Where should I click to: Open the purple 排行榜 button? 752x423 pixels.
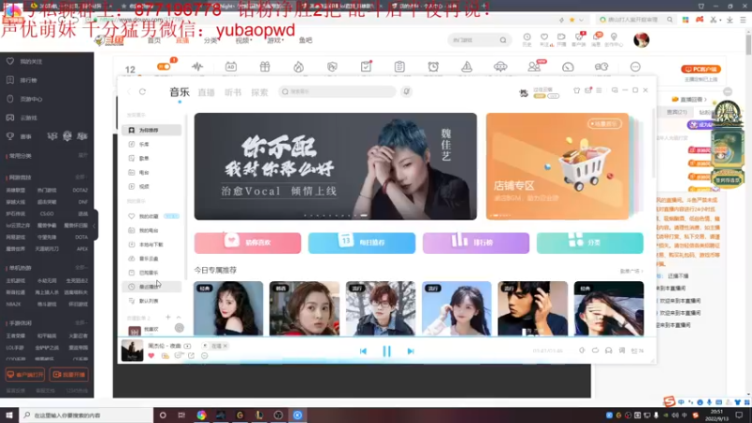click(x=476, y=243)
